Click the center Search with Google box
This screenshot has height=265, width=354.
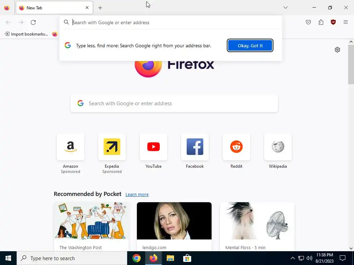tap(174, 104)
